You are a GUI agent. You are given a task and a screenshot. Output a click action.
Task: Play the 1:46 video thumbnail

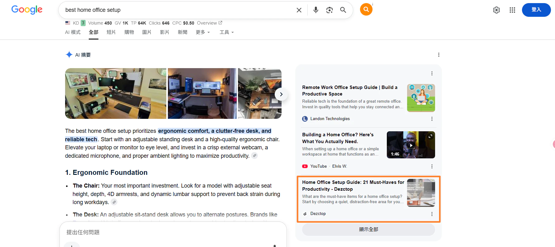(x=411, y=145)
